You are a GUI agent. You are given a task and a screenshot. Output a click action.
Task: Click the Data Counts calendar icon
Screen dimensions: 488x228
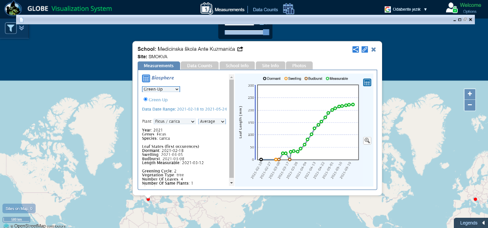click(288, 9)
